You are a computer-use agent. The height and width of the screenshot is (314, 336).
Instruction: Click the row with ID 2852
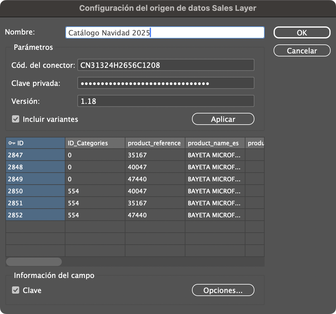[35, 215]
